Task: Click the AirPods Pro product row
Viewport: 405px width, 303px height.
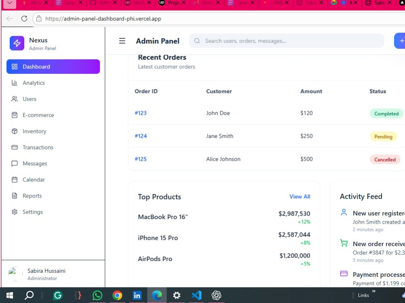Action: pyautogui.click(x=224, y=259)
